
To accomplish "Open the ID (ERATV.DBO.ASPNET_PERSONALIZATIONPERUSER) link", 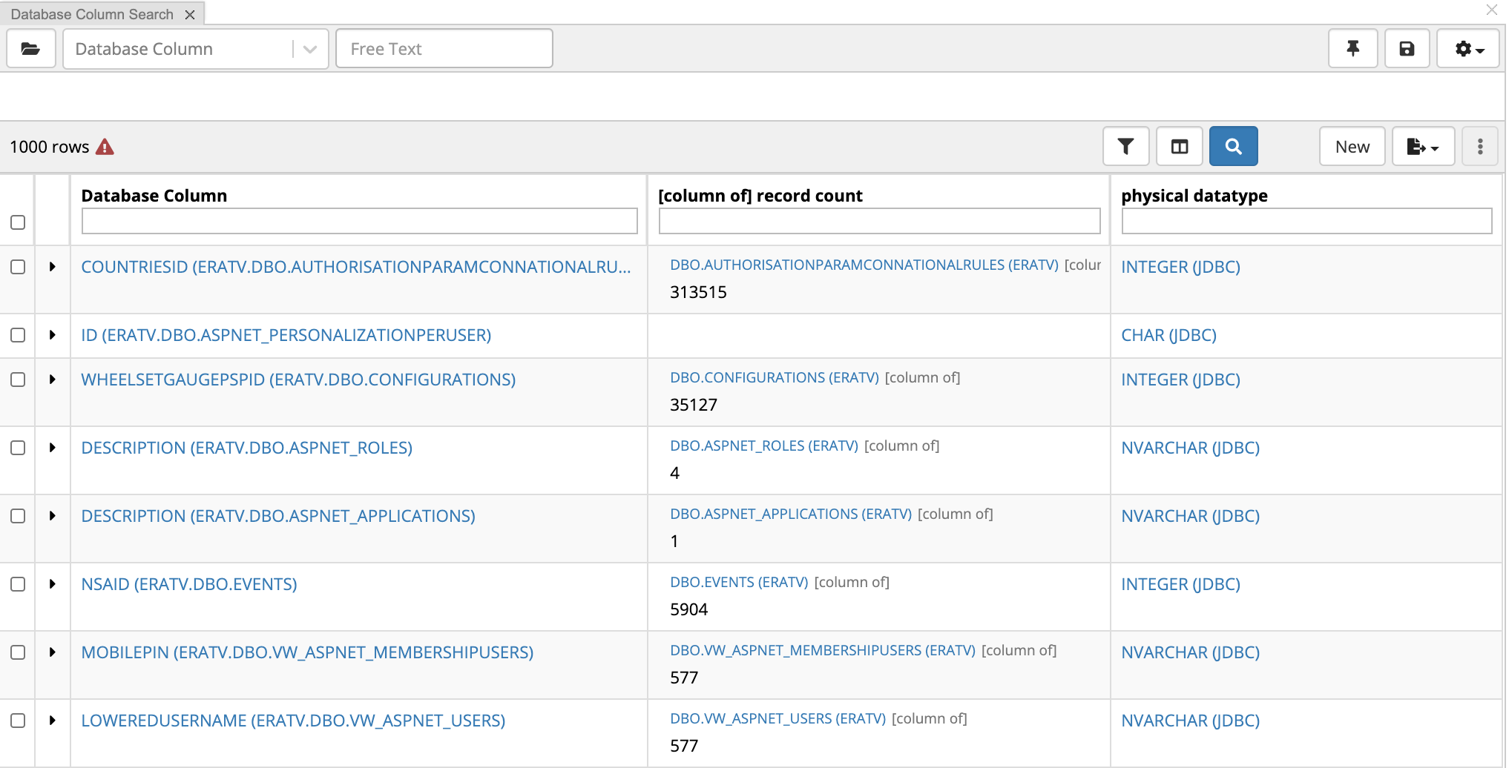I will 286,335.
